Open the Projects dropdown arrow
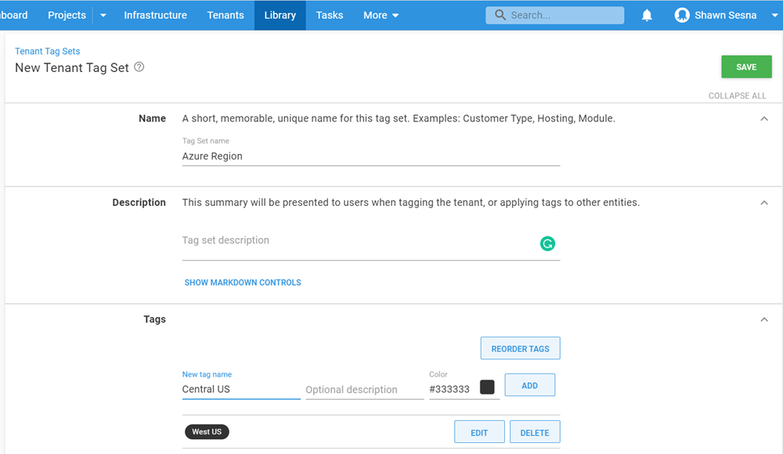This screenshot has height=454, width=783. (x=103, y=16)
